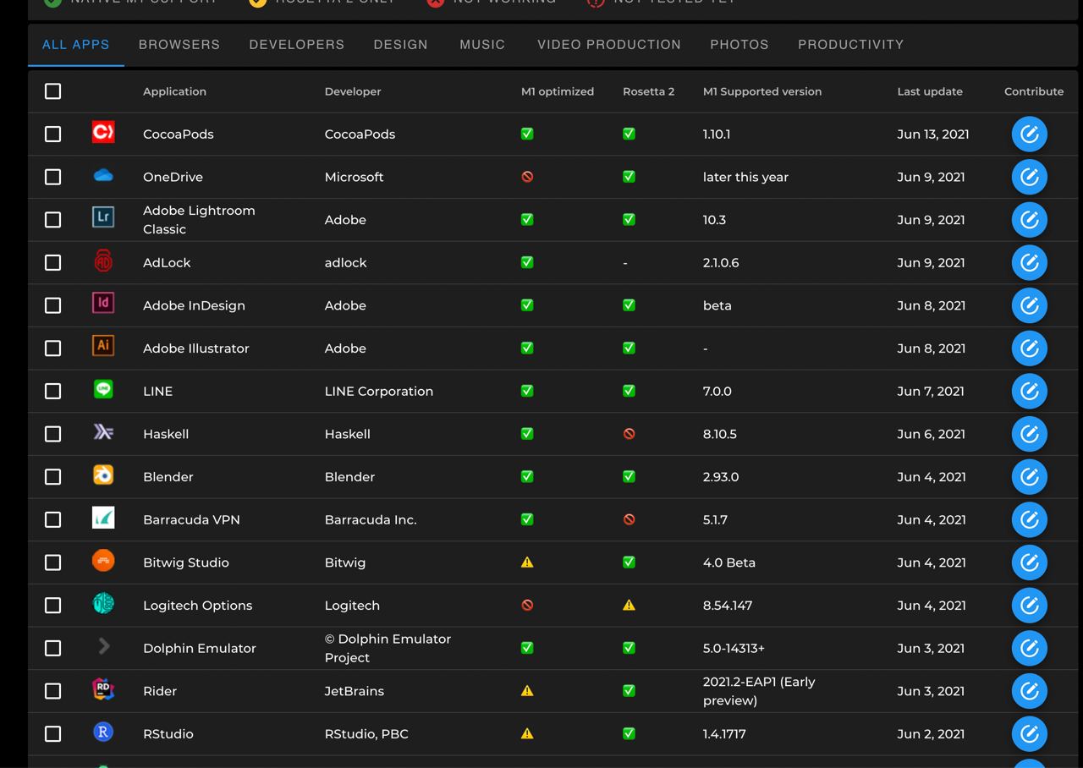This screenshot has width=1083, height=768.
Task: Click the Blender app icon
Action: [103, 475]
